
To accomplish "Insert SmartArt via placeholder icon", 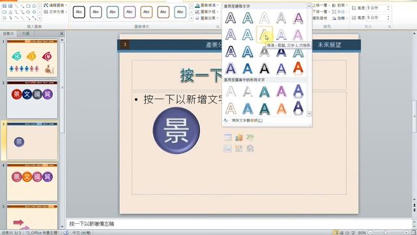I will coord(250,138).
